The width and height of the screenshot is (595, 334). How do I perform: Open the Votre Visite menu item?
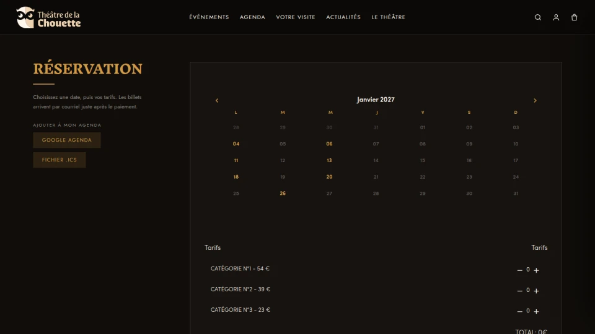[296, 17]
